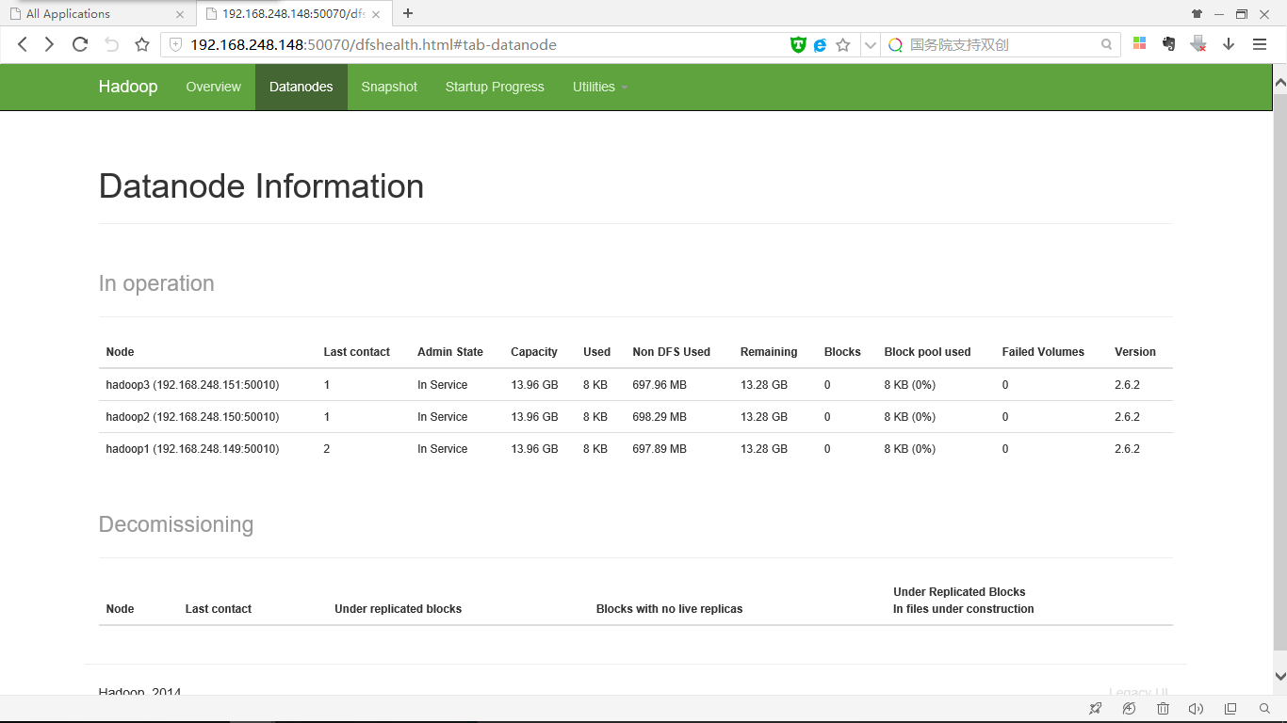Click the page scrollbar down arrow
Image resolution: width=1287 pixels, height=723 pixels.
1279,676
